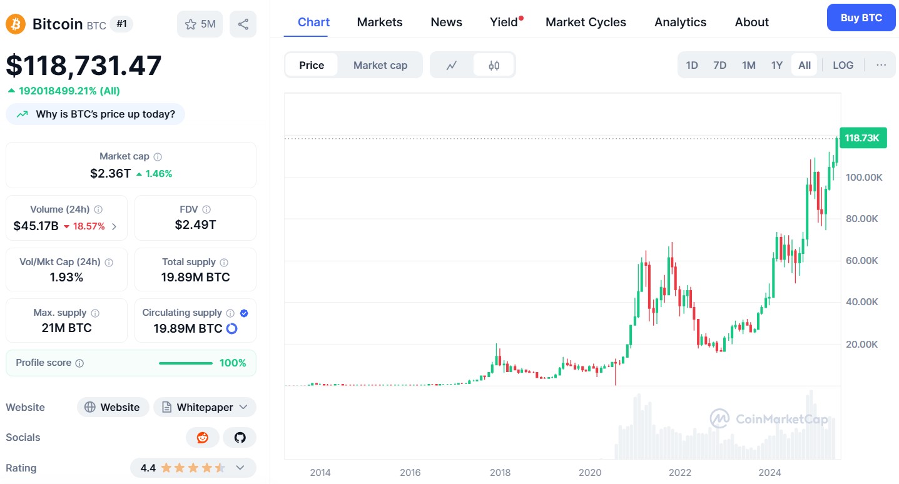Click the Buy BTC button
This screenshot has width=899, height=484.
point(860,18)
